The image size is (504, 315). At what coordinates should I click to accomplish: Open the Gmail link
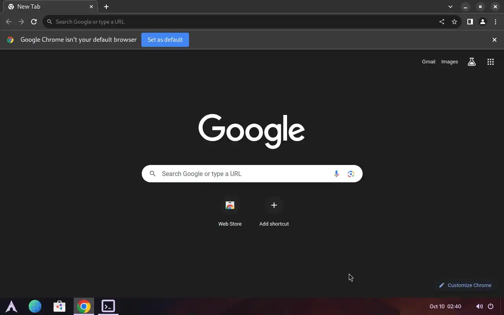tap(428, 62)
